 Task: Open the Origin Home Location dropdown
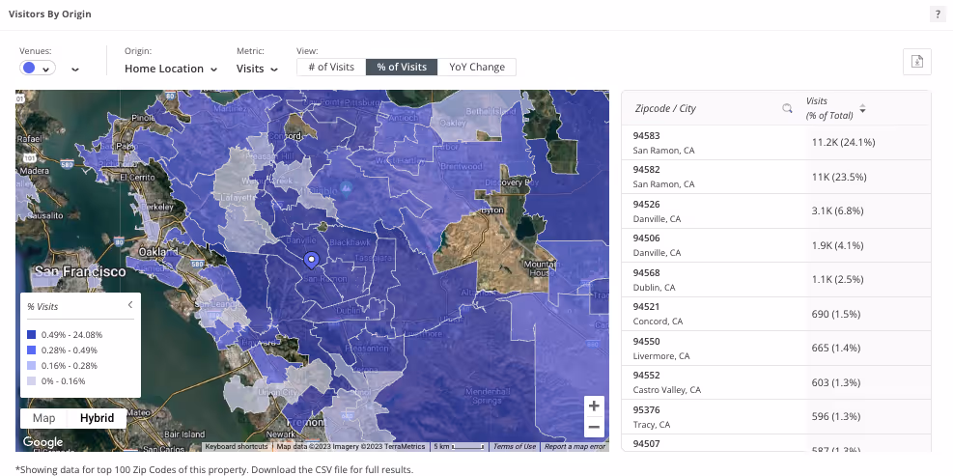(x=171, y=69)
